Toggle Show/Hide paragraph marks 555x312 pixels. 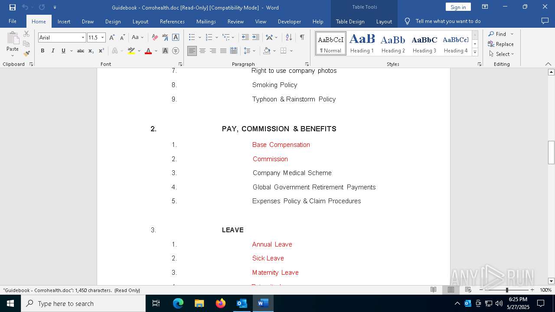[302, 38]
